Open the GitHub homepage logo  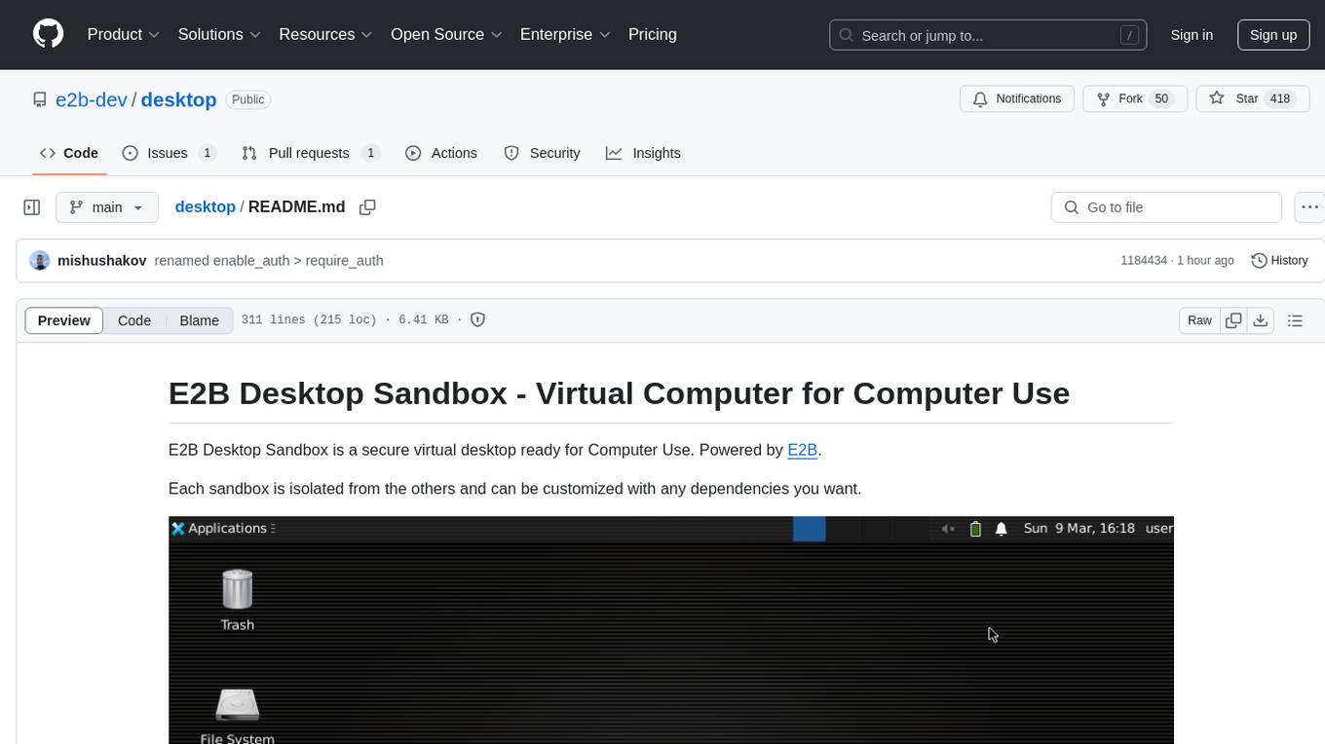point(48,34)
